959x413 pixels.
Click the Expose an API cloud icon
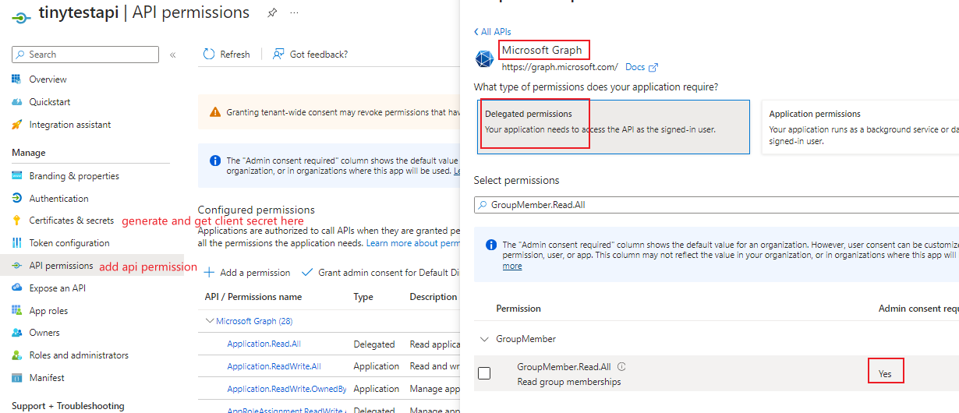click(16, 288)
